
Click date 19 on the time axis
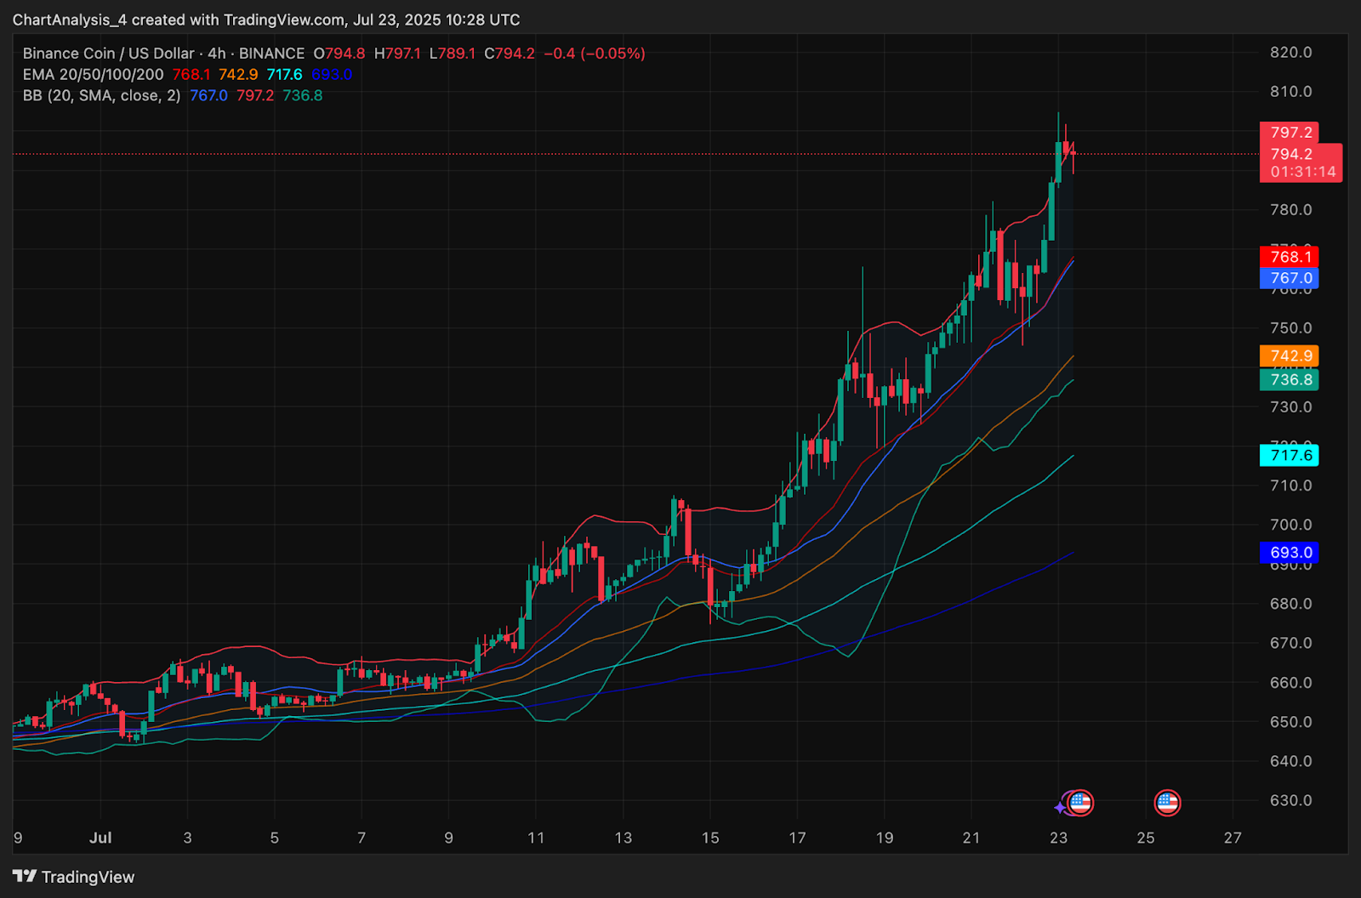coord(885,838)
